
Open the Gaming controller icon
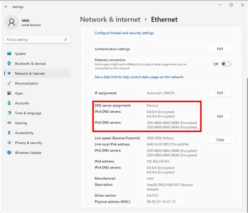click(x=9, y=123)
